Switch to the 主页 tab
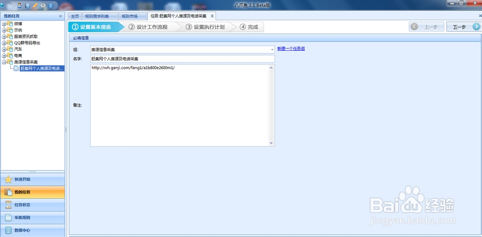The image size is (482, 237). click(75, 16)
